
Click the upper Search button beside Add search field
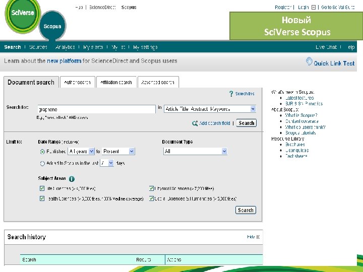247,123
